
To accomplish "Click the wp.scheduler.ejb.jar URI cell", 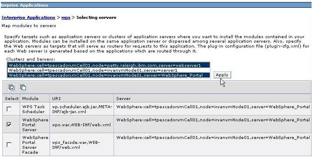I will (82, 109).
